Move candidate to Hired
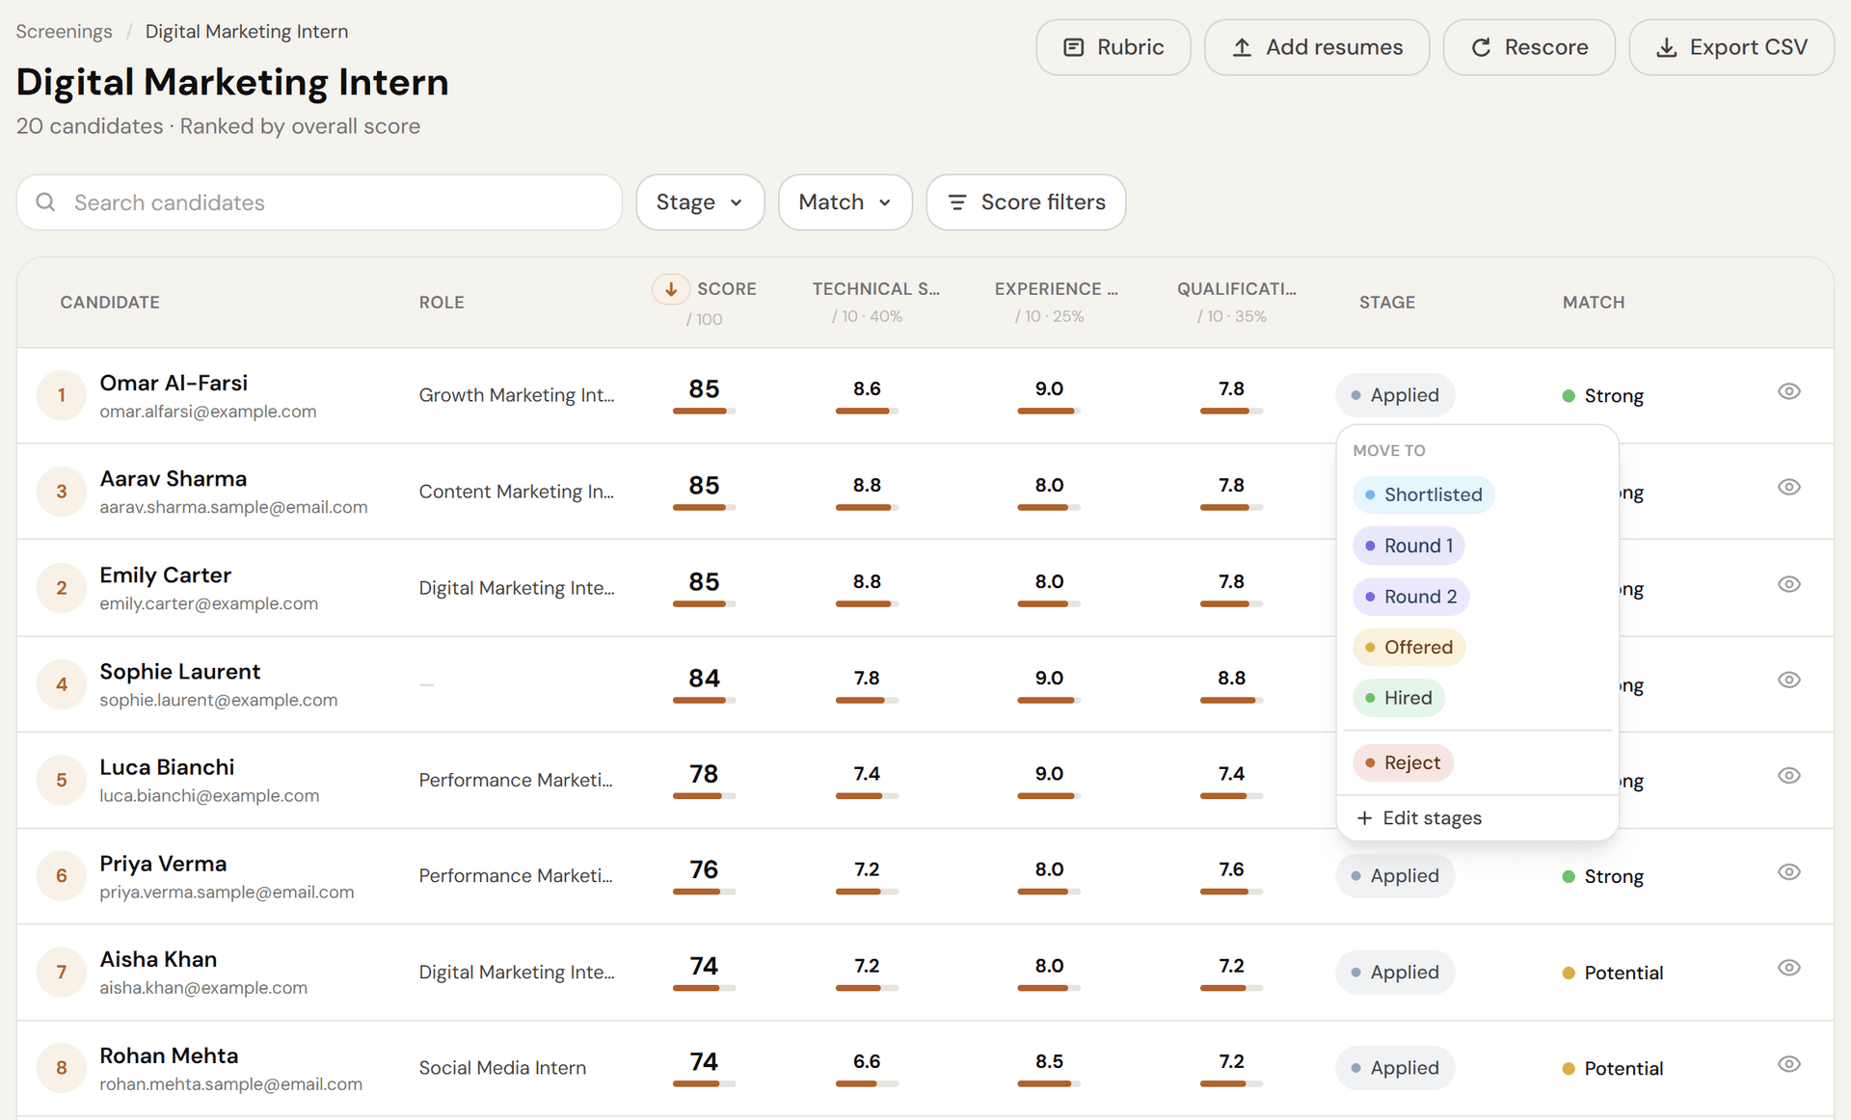1851x1120 pixels. [1399, 698]
